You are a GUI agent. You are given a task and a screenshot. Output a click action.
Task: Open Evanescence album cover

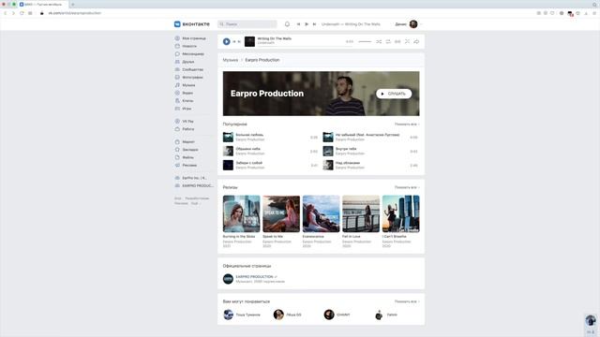tap(321, 213)
